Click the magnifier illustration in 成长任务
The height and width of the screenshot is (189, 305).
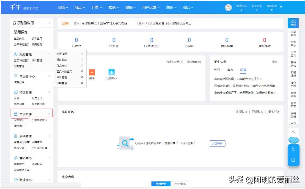[125, 143]
